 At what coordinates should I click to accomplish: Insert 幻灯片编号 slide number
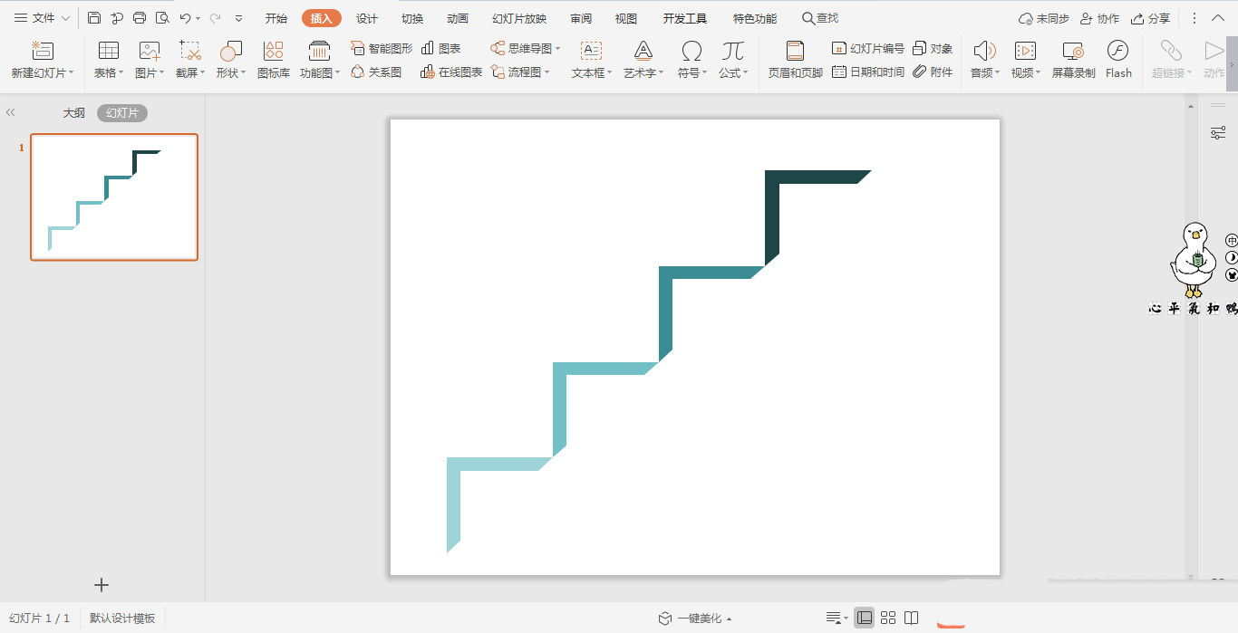point(868,48)
